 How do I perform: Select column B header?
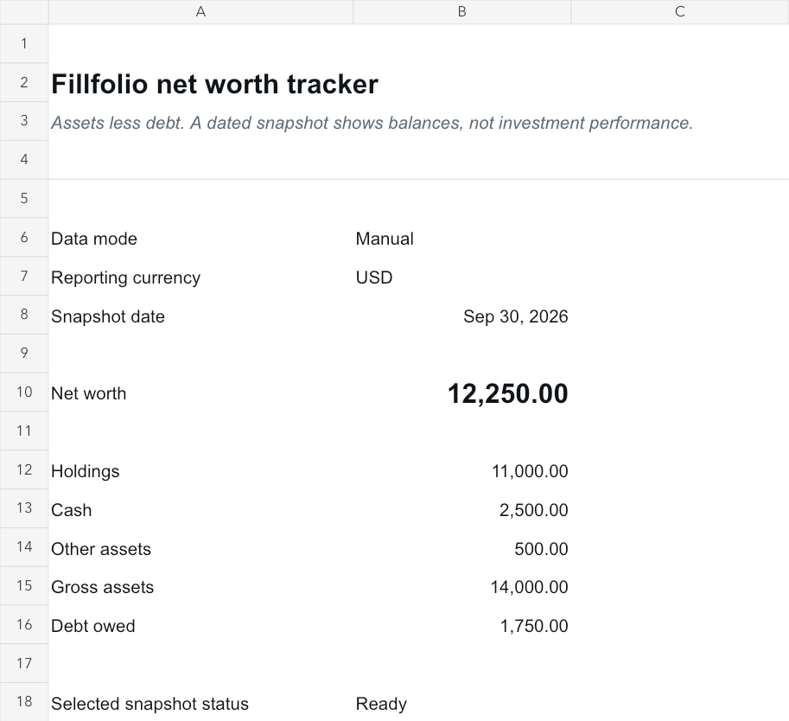point(462,11)
